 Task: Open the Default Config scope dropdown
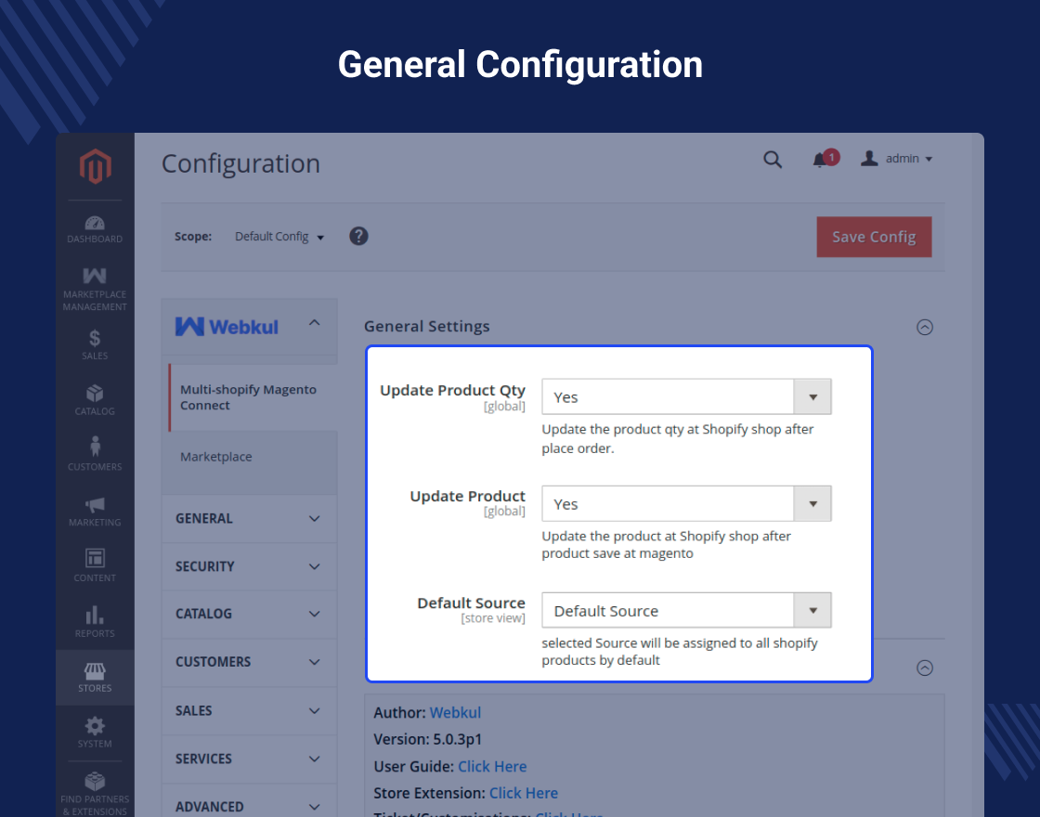pyautogui.click(x=279, y=237)
